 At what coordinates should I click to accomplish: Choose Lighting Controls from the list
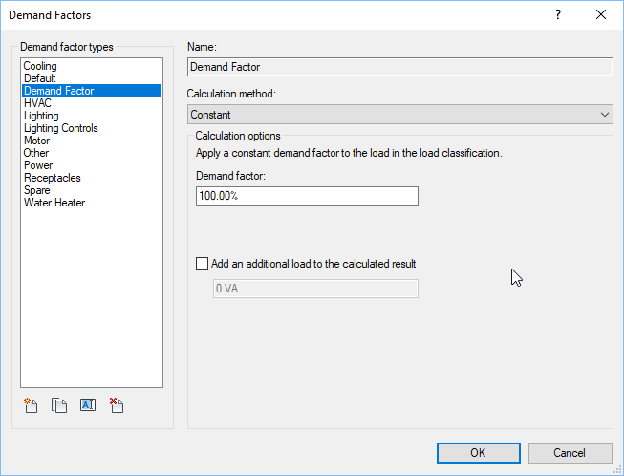pos(60,128)
